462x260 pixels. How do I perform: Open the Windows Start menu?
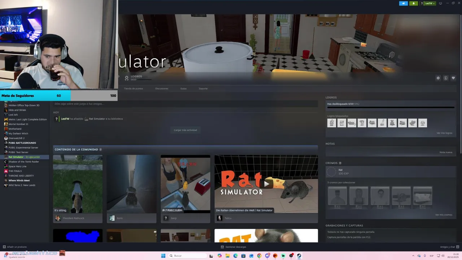point(163,256)
